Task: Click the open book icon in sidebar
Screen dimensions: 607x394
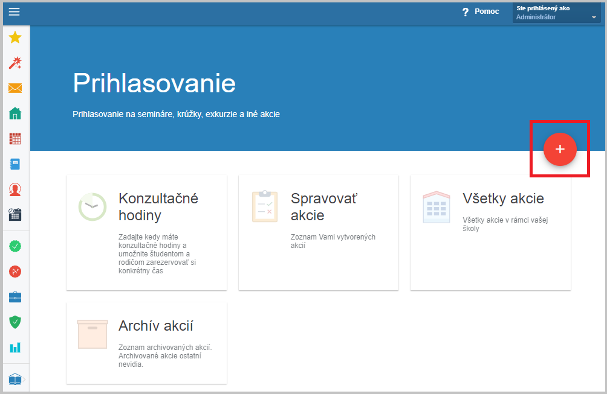Action: (15, 380)
